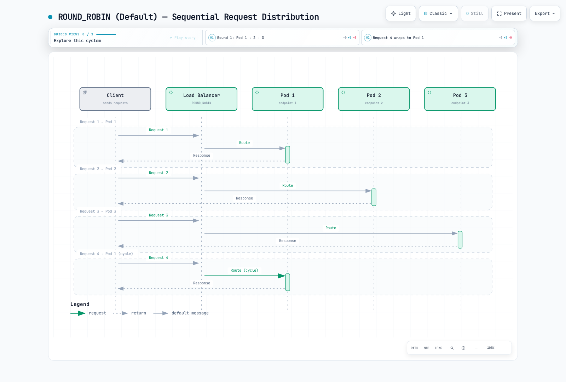The height and width of the screenshot is (382, 566).
Task: Click the code icon on Pod 2
Action: pyautogui.click(x=343, y=92)
